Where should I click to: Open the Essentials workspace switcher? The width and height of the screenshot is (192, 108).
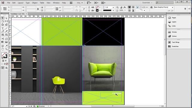[x=147, y=3]
